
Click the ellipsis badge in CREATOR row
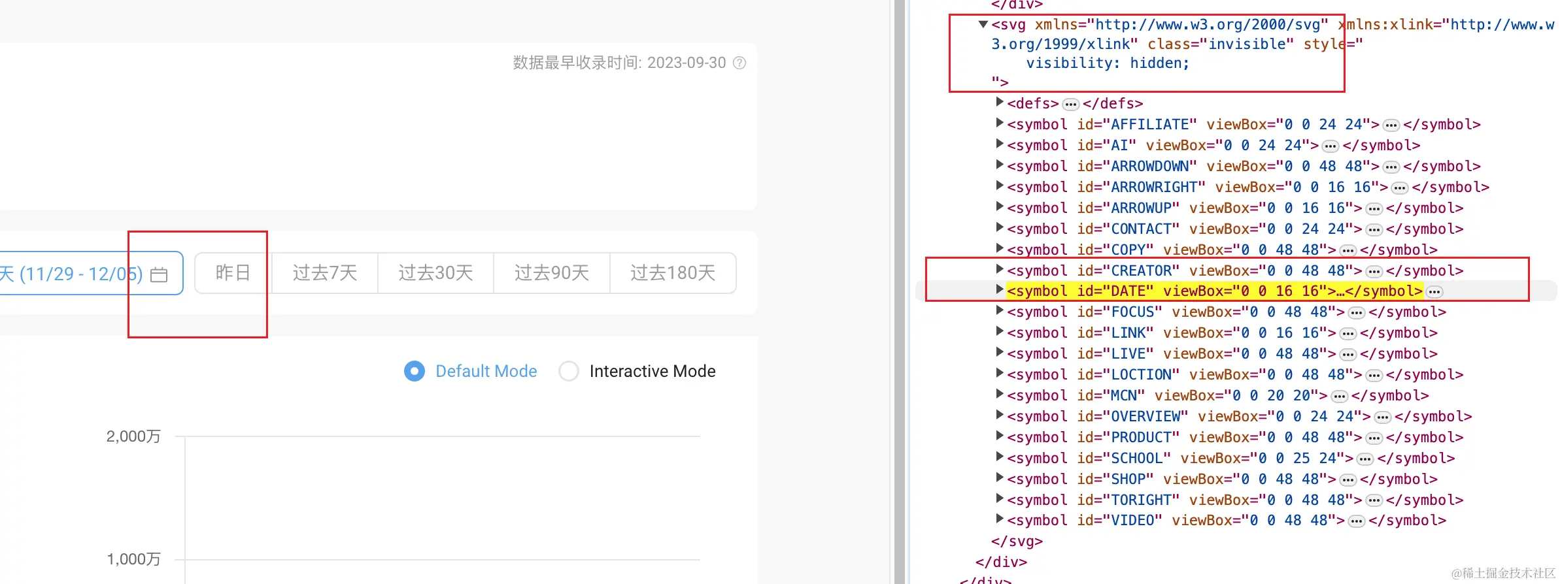point(1374,271)
